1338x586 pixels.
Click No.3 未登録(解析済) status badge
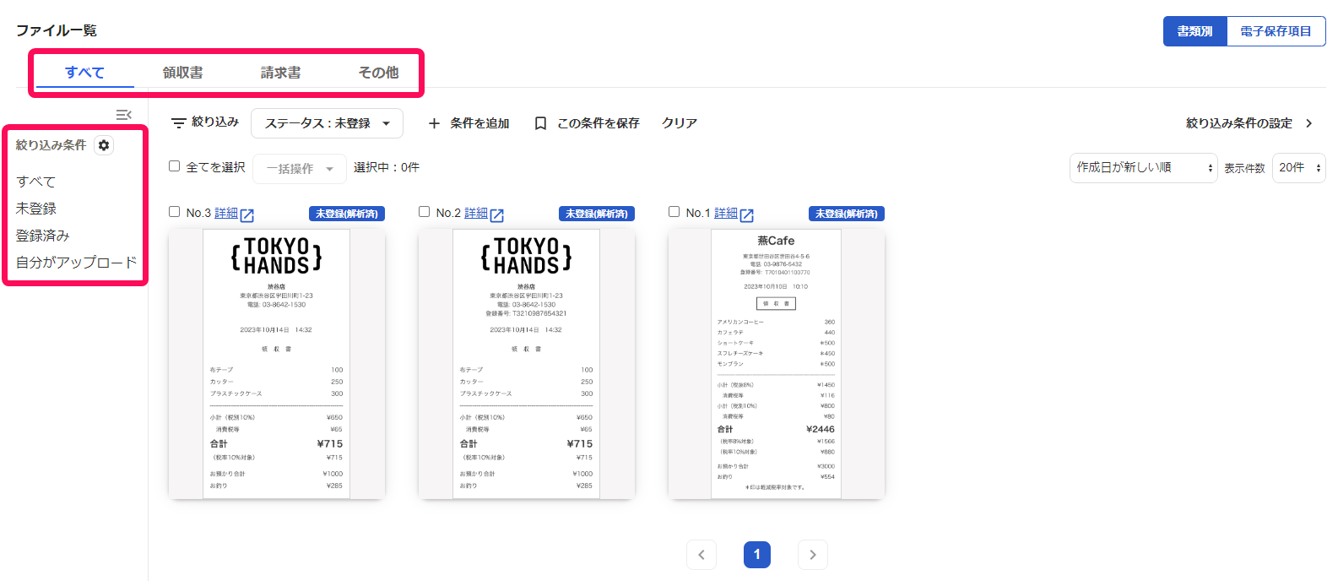(347, 214)
